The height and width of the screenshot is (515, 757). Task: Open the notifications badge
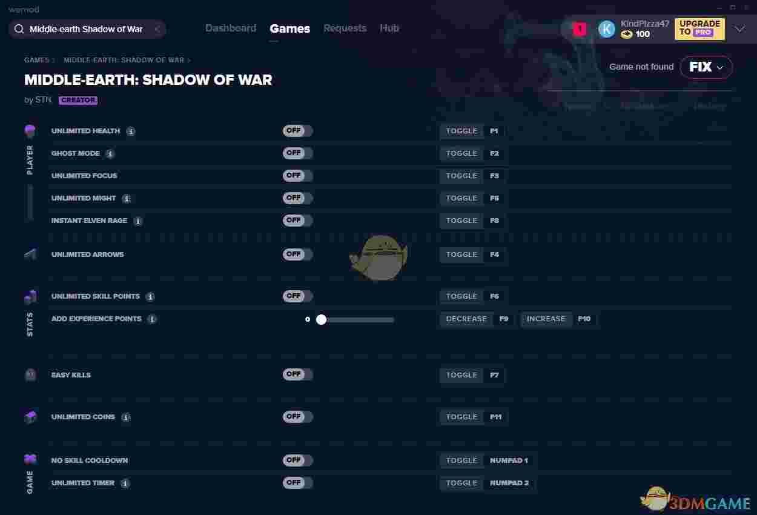pos(580,29)
